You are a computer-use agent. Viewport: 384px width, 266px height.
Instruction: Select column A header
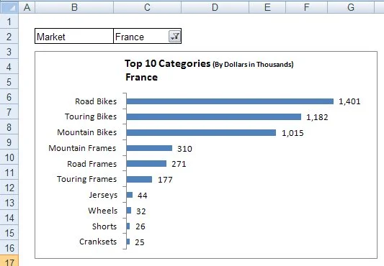click(x=27, y=7)
